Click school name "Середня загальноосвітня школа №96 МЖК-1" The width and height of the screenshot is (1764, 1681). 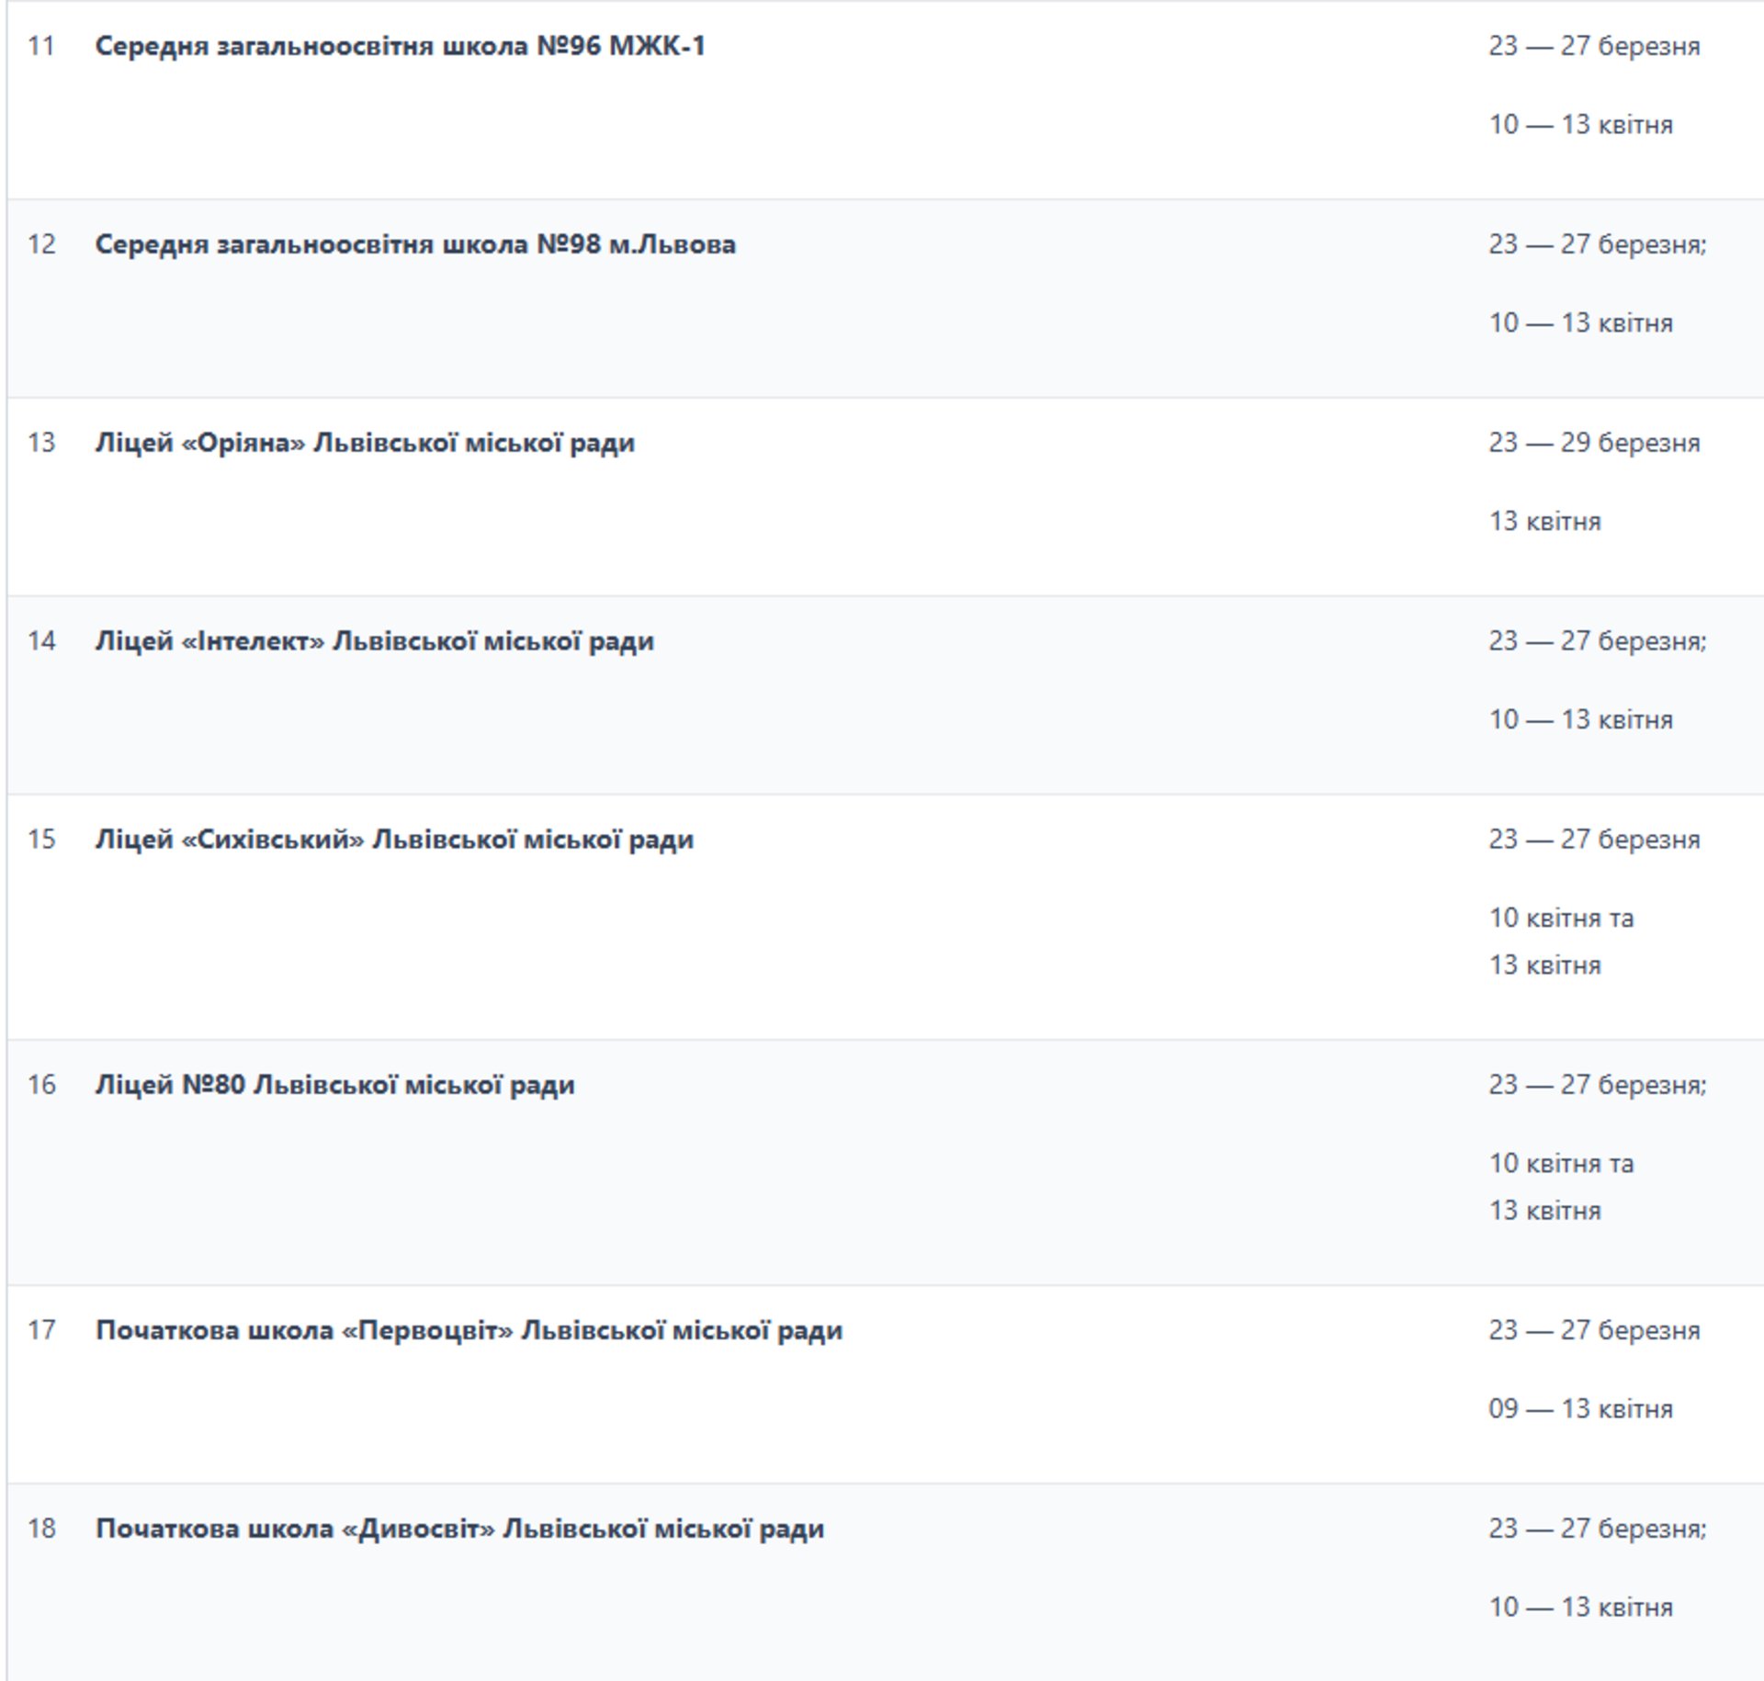click(400, 46)
